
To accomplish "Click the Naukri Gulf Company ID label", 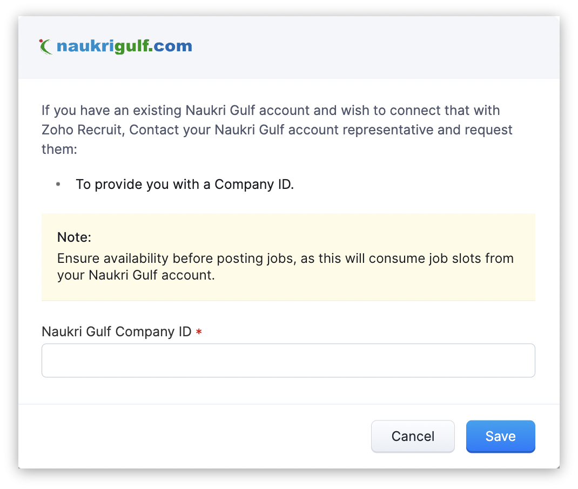I will [x=116, y=331].
